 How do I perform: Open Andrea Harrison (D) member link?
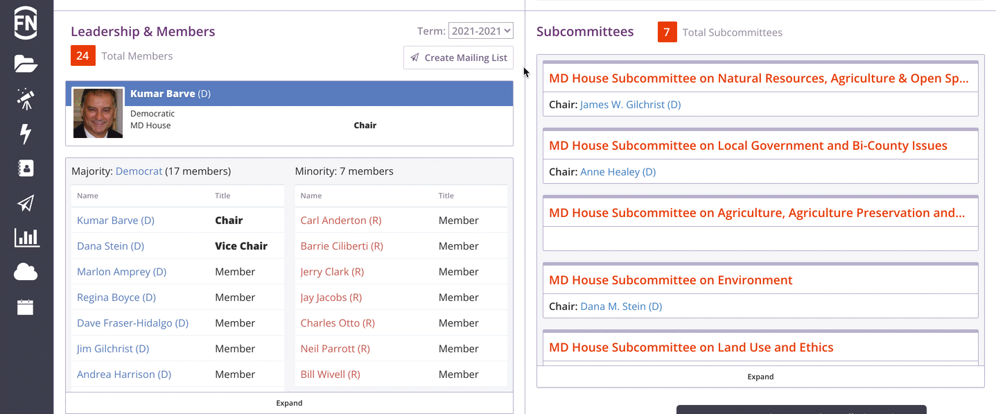click(x=124, y=374)
